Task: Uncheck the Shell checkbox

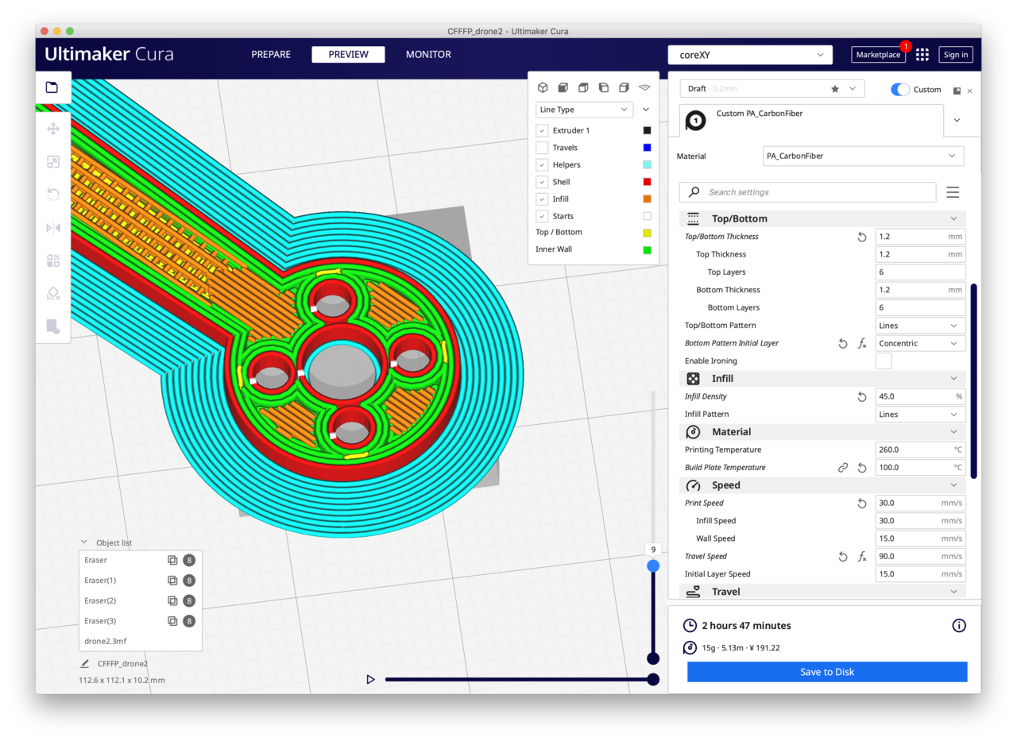Action: [543, 182]
